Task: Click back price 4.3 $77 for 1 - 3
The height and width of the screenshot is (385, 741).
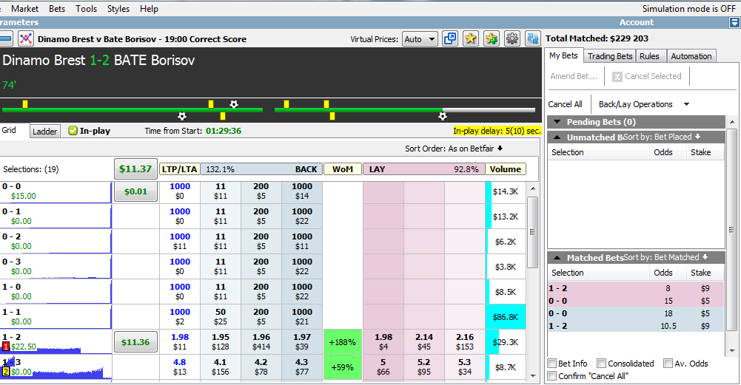Action: click(302, 367)
